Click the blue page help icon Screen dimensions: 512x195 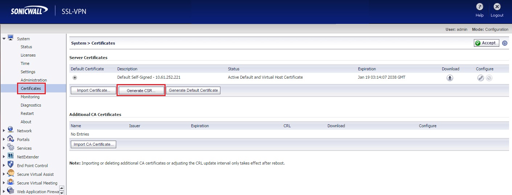tap(504, 43)
